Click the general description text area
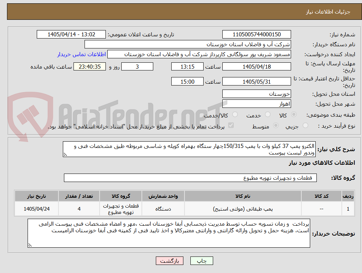 [x=189, y=149]
